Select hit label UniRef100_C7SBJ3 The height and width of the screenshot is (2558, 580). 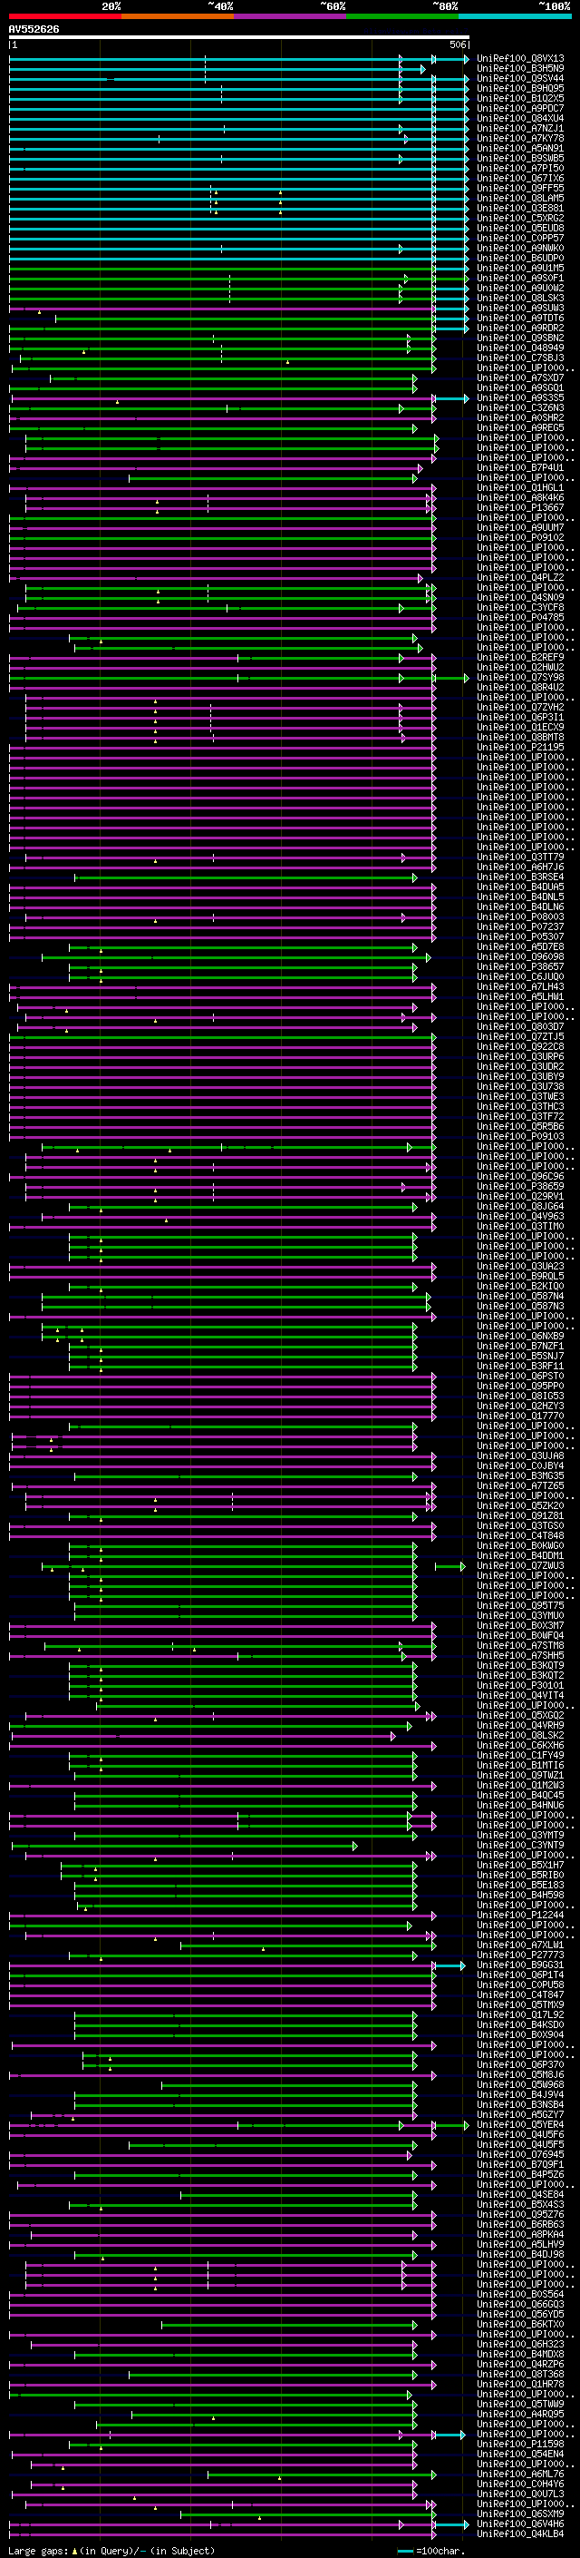pos(520,358)
